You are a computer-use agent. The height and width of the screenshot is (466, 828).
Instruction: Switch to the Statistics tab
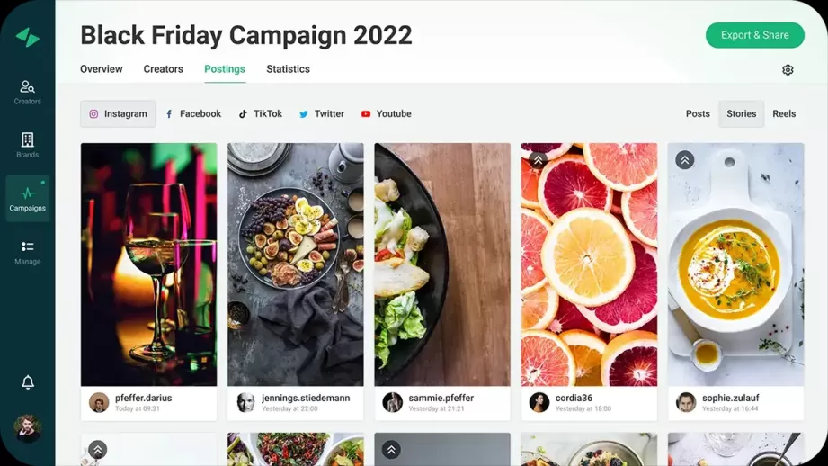[x=288, y=69]
